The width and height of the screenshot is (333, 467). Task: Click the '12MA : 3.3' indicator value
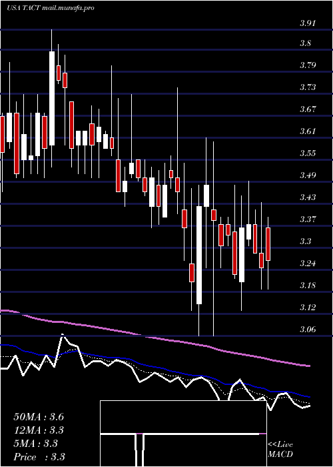(x=39, y=430)
